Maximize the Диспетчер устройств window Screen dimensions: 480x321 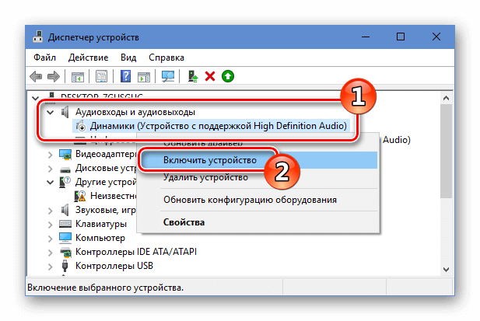click(x=401, y=37)
